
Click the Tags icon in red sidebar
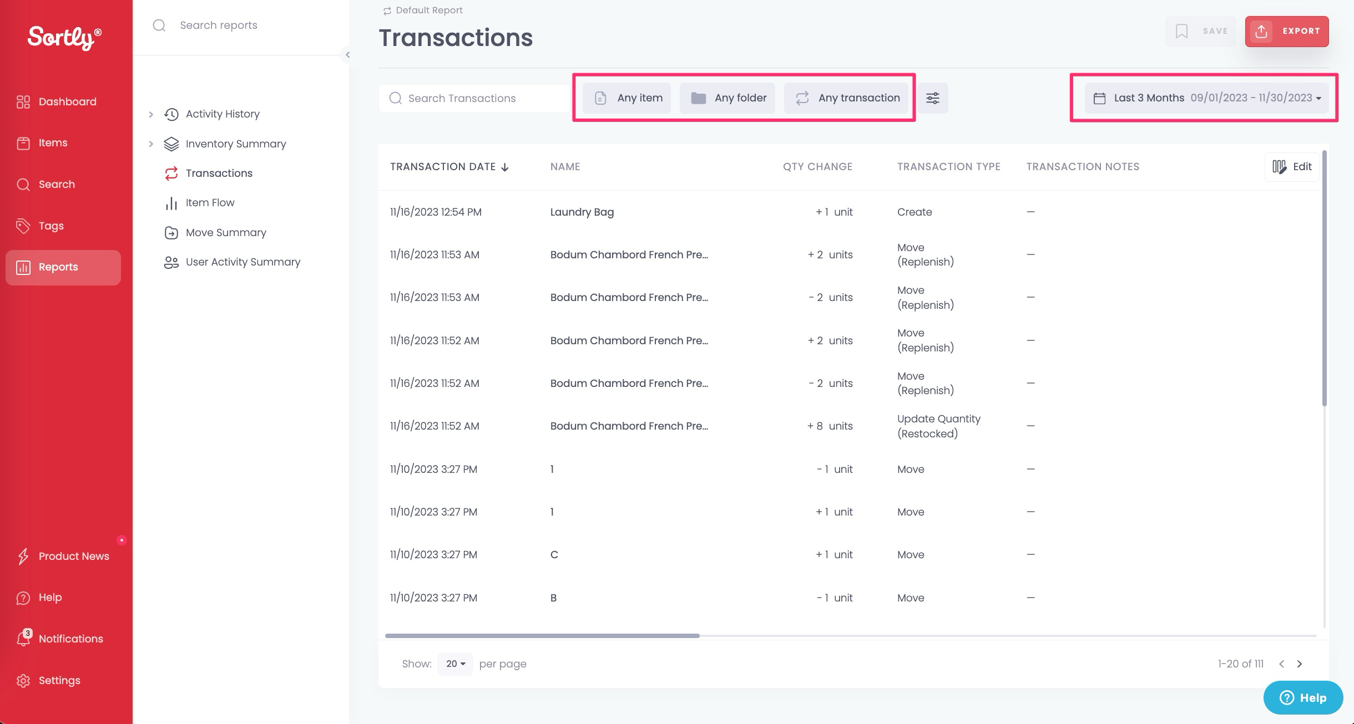pyautogui.click(x=23, y=226)
